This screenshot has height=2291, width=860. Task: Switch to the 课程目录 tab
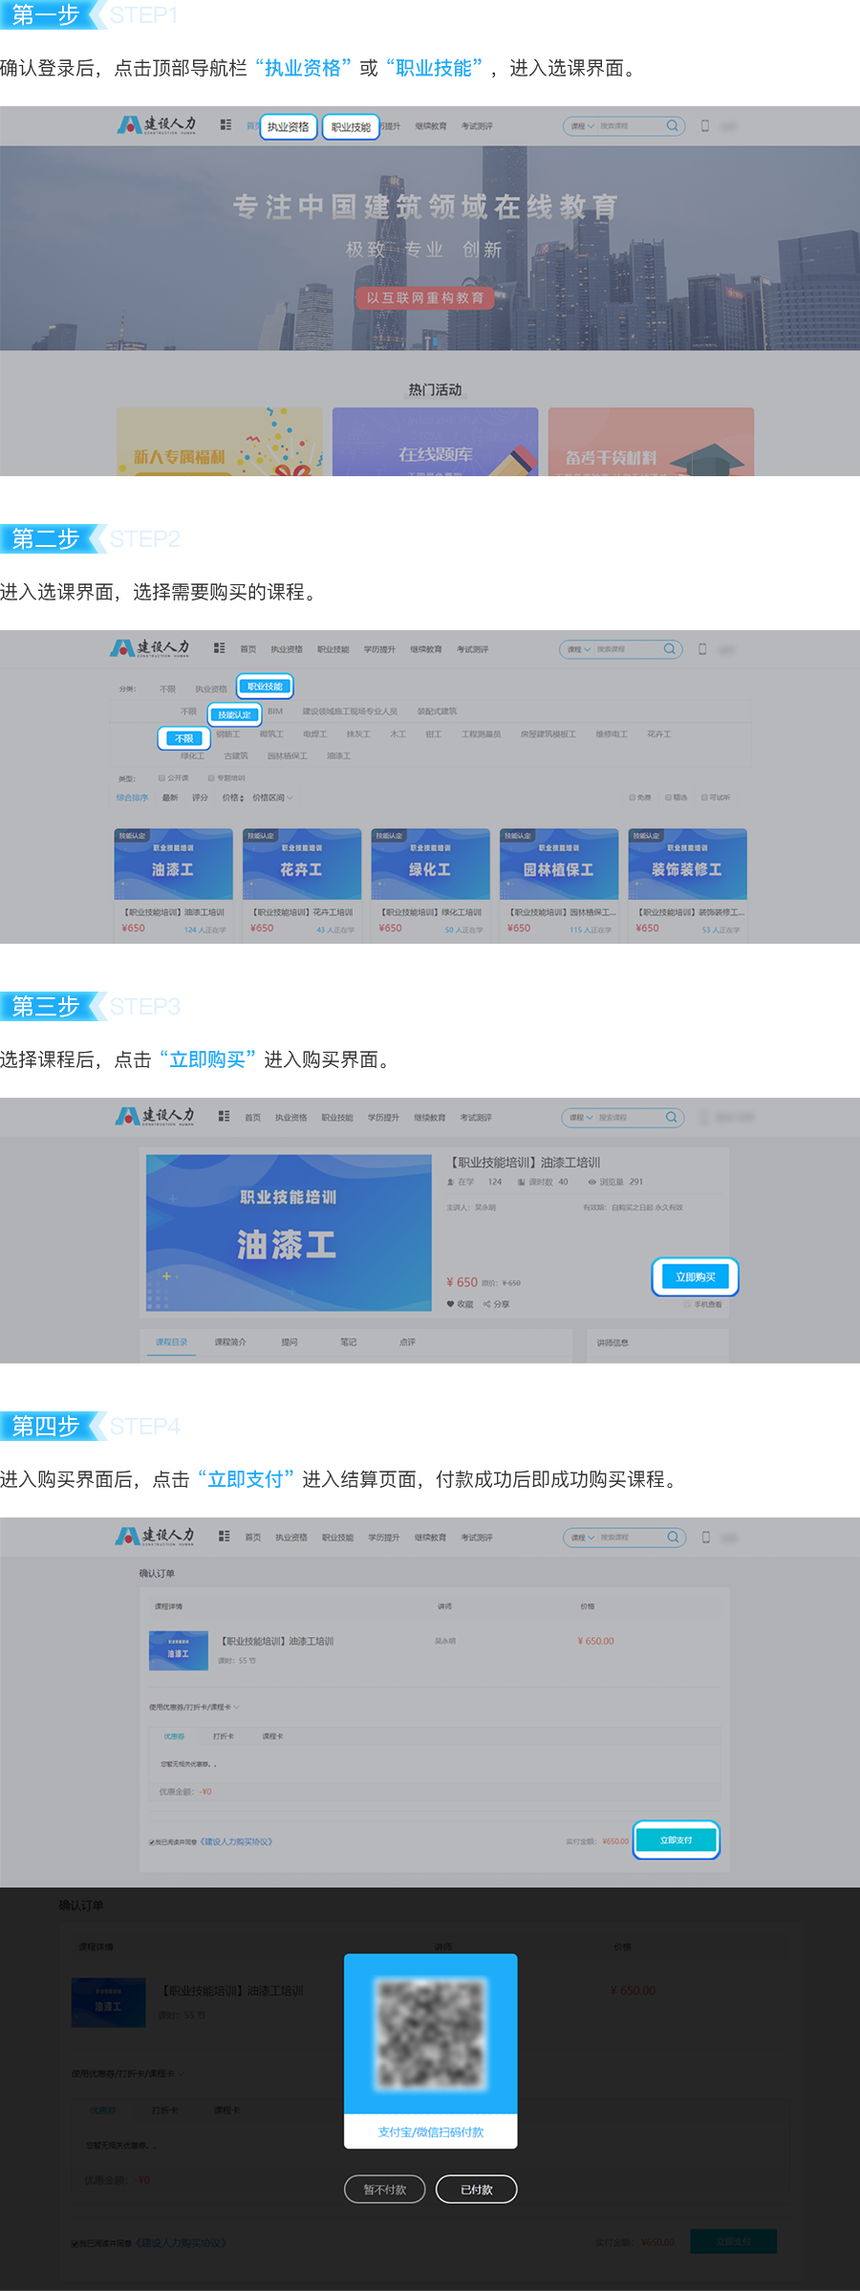tap(172, 1342)
